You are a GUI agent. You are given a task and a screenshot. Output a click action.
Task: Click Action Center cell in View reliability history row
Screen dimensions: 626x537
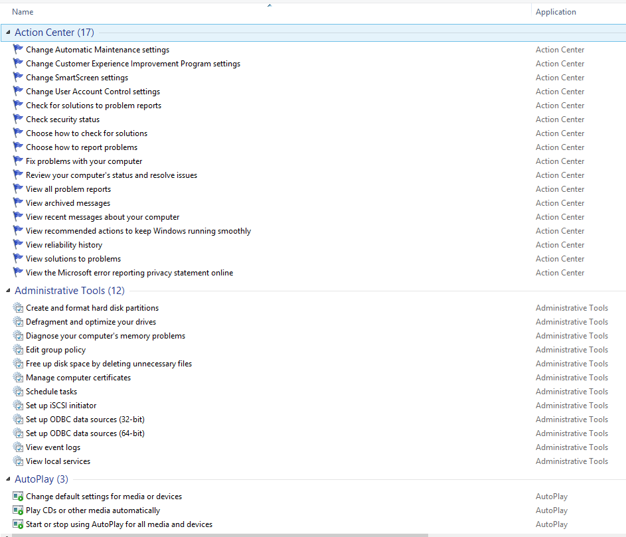[x=560, y=245]
